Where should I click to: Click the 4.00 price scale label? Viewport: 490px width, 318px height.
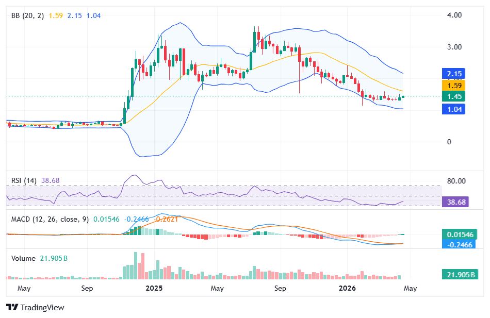click(454, 15)
